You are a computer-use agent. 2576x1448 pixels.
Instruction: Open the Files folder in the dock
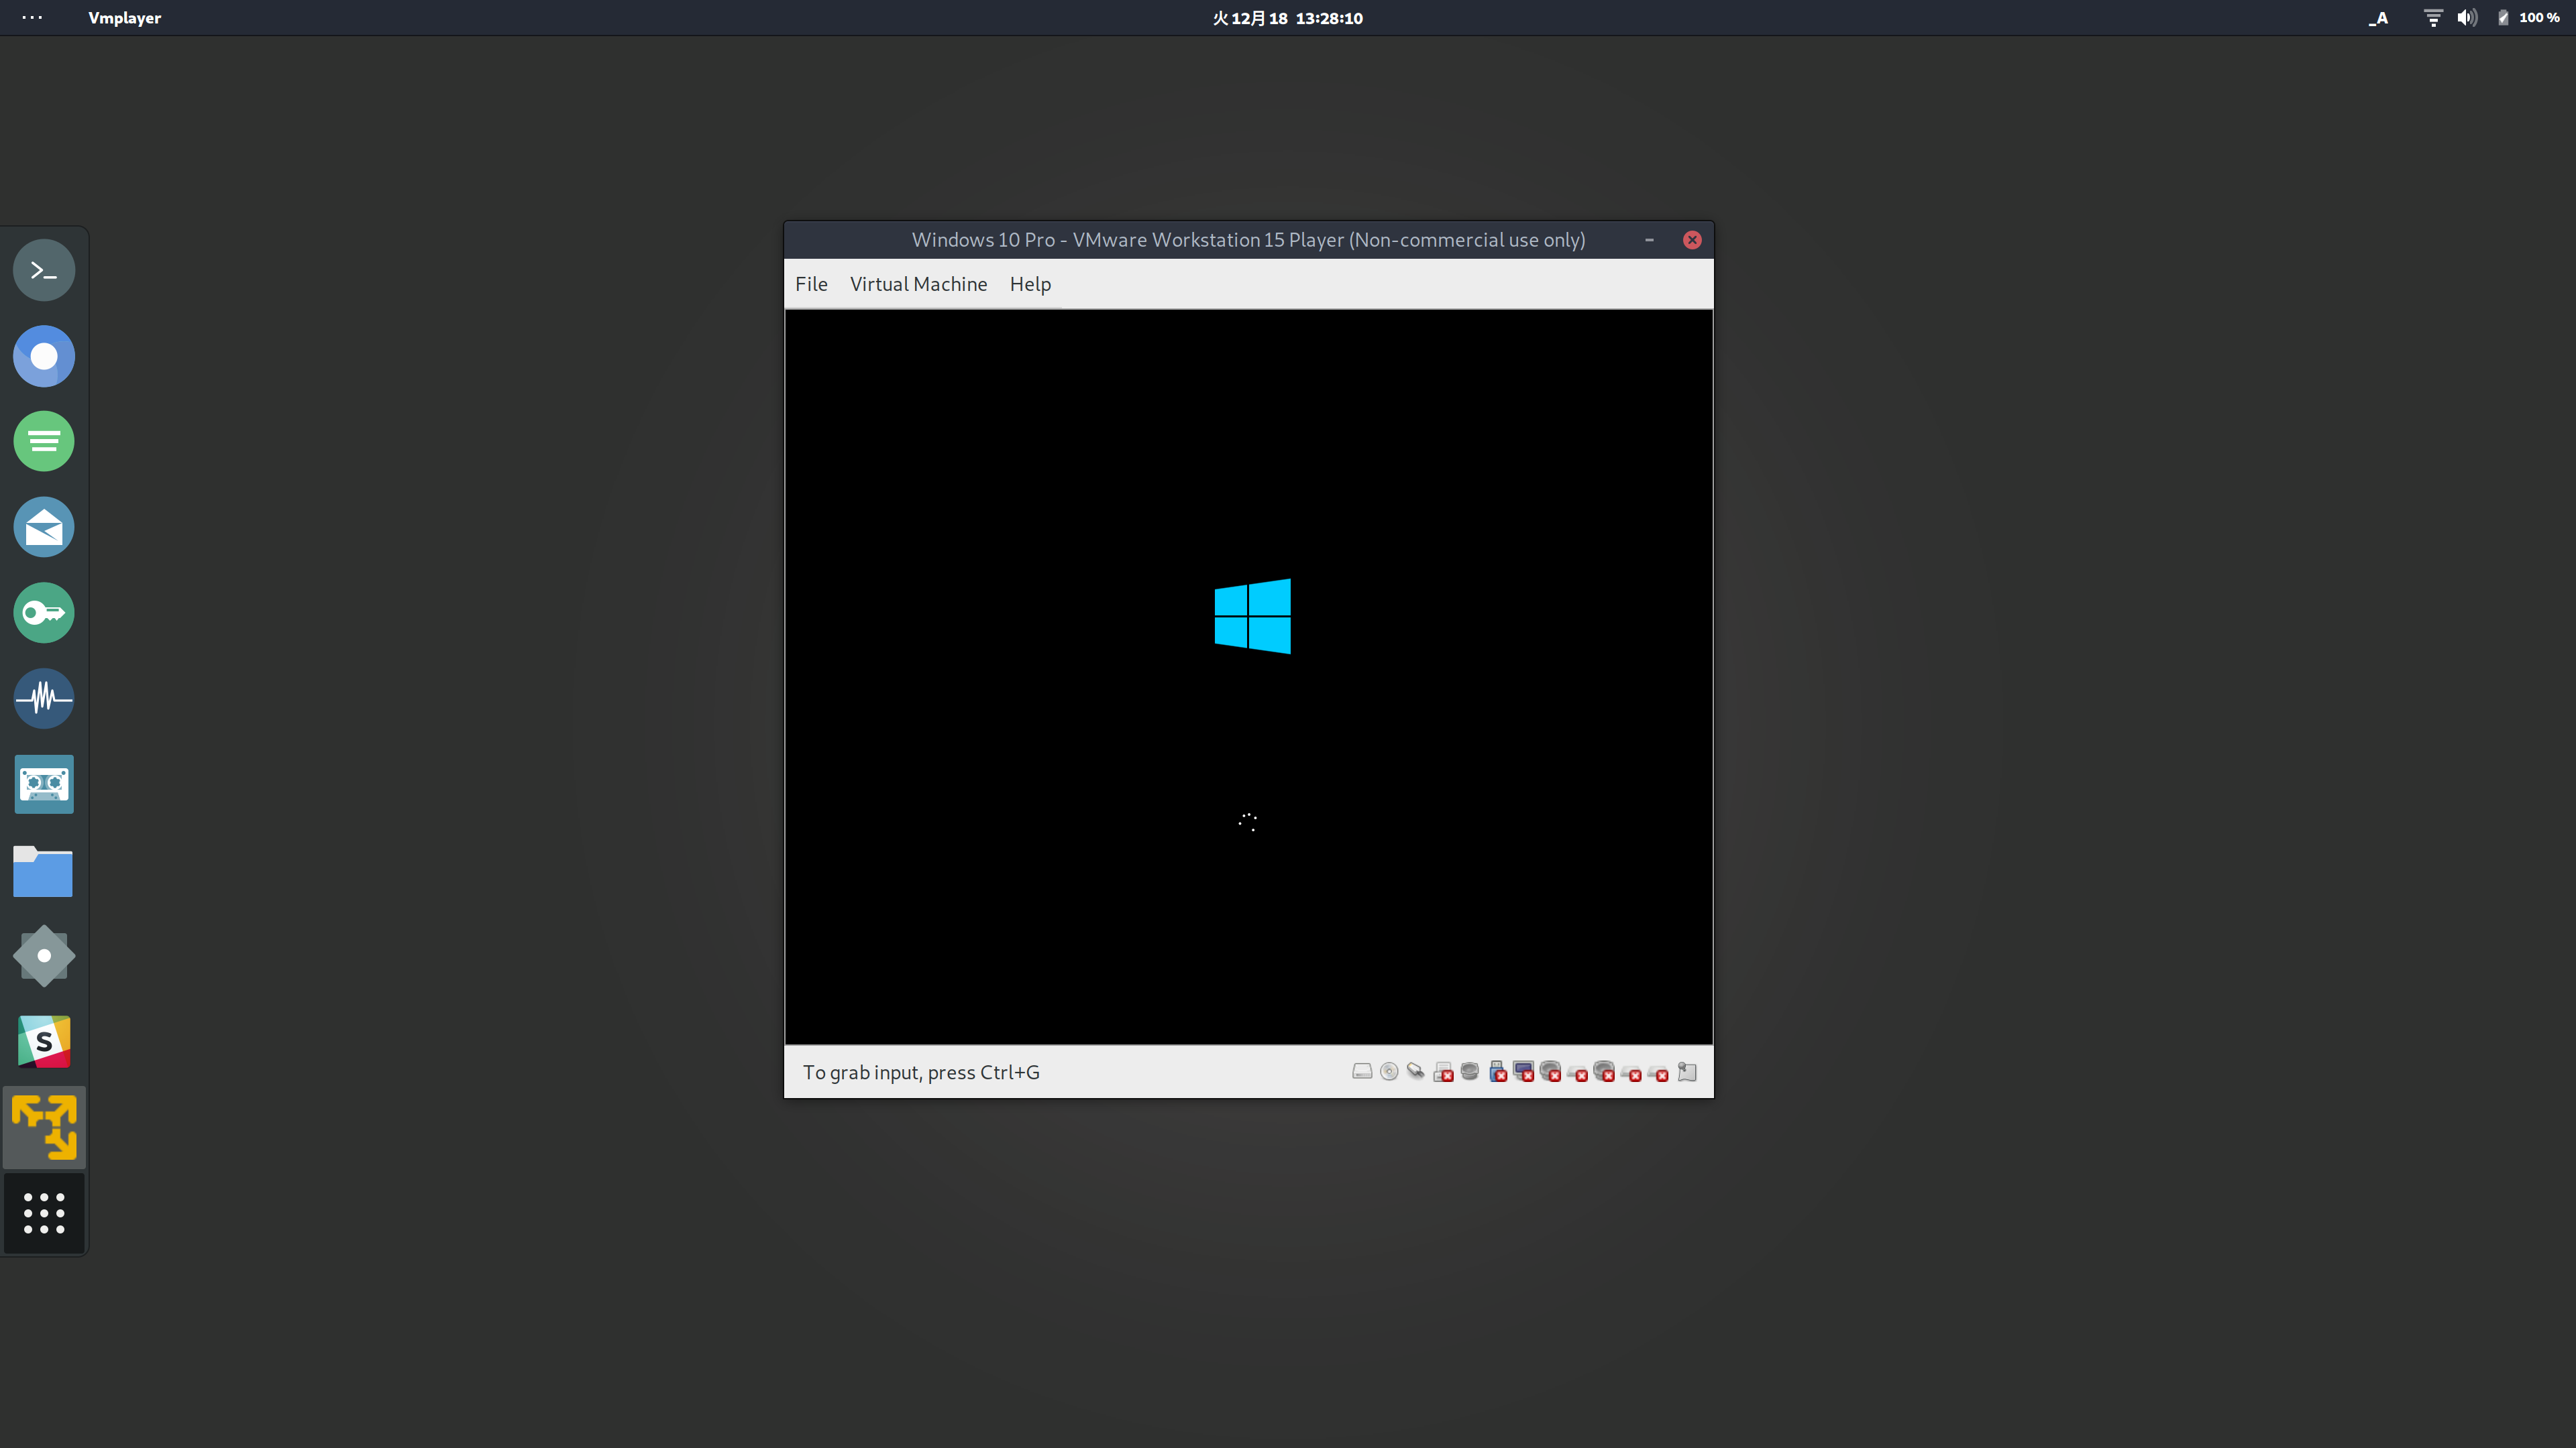(44, 870)
